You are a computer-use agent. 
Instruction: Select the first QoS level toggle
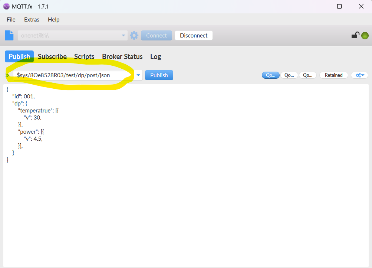pyautogui.click(x=270, y=75)
